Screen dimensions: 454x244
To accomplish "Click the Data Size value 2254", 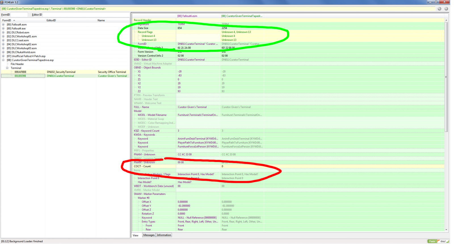I will click(224, 28).
